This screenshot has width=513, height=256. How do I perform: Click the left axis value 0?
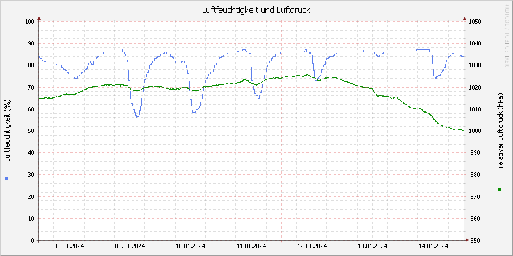[33, 241]
